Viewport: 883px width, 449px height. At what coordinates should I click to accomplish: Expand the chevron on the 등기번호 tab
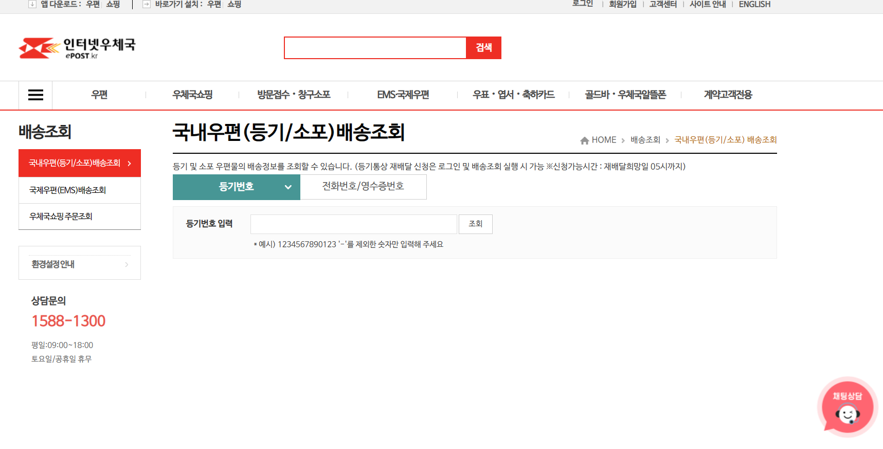point(289,187)
